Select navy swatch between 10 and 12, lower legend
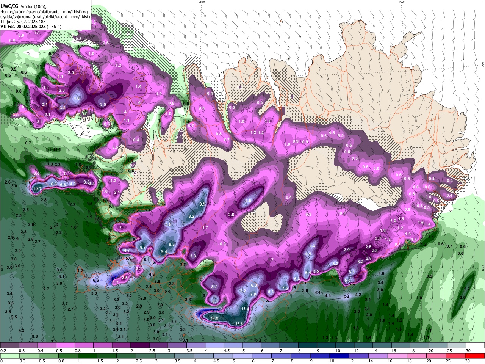Viewport: 485px width, 364px height. coord(339,356)
